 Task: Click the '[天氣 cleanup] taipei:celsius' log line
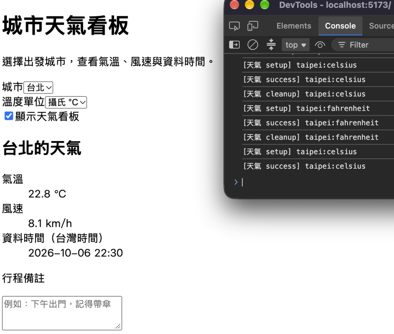tap(318, 94)
